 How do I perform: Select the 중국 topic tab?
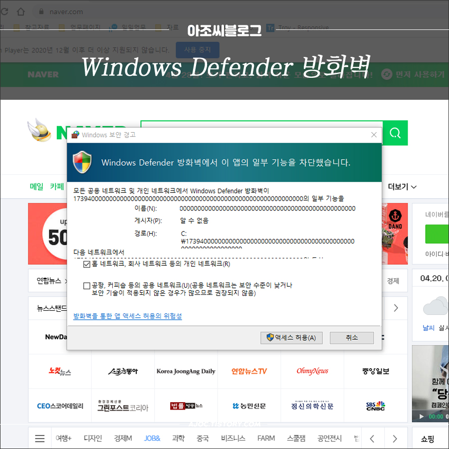coord(203,439)
